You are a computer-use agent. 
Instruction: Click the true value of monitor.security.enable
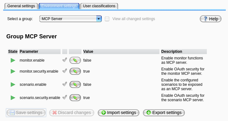[87, 71]
